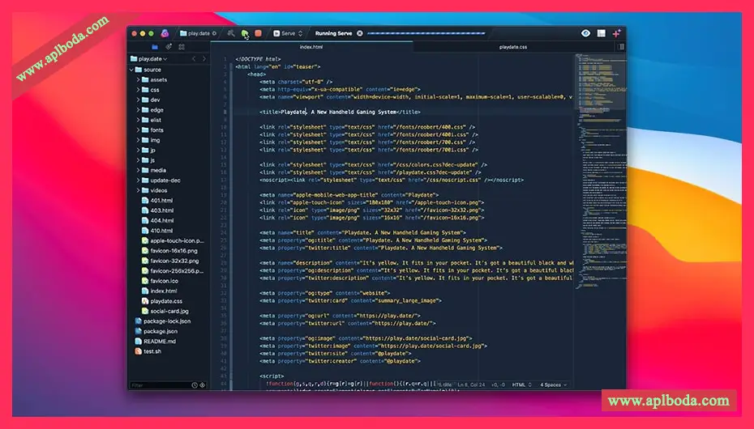Click the Build hammer icon in toolbar
Viewport: 754px width, 429px height.
click(231, 33)
